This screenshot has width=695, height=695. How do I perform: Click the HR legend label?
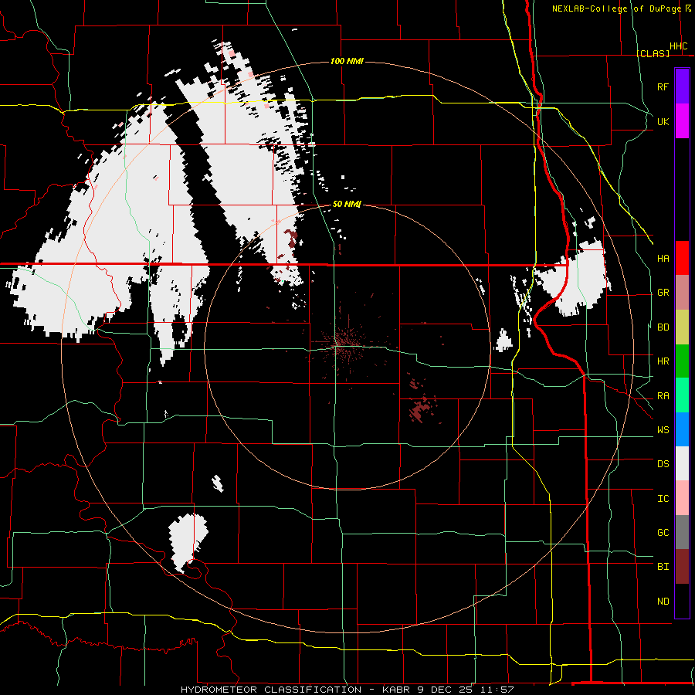[663, 361]
